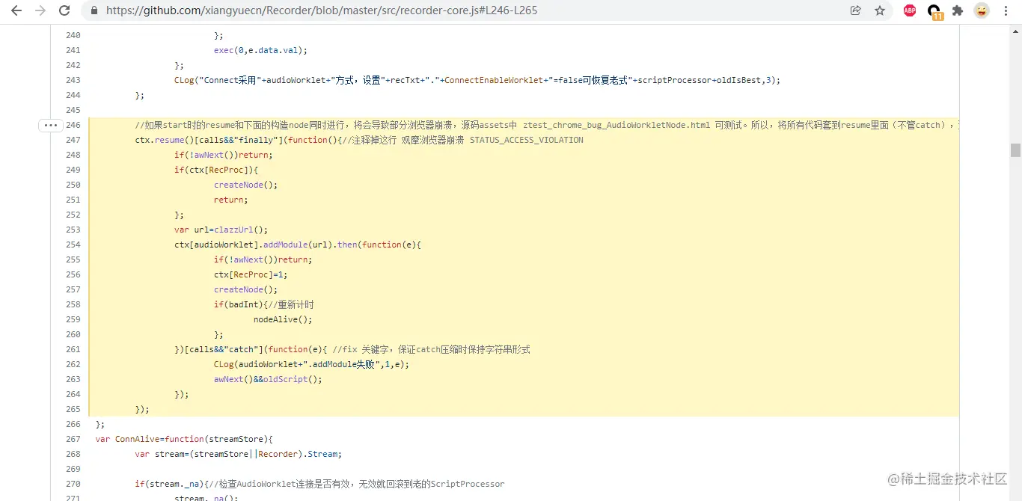Select line number 241
1022x501 pixels.
pyautogui.click(x=73, y=50)
